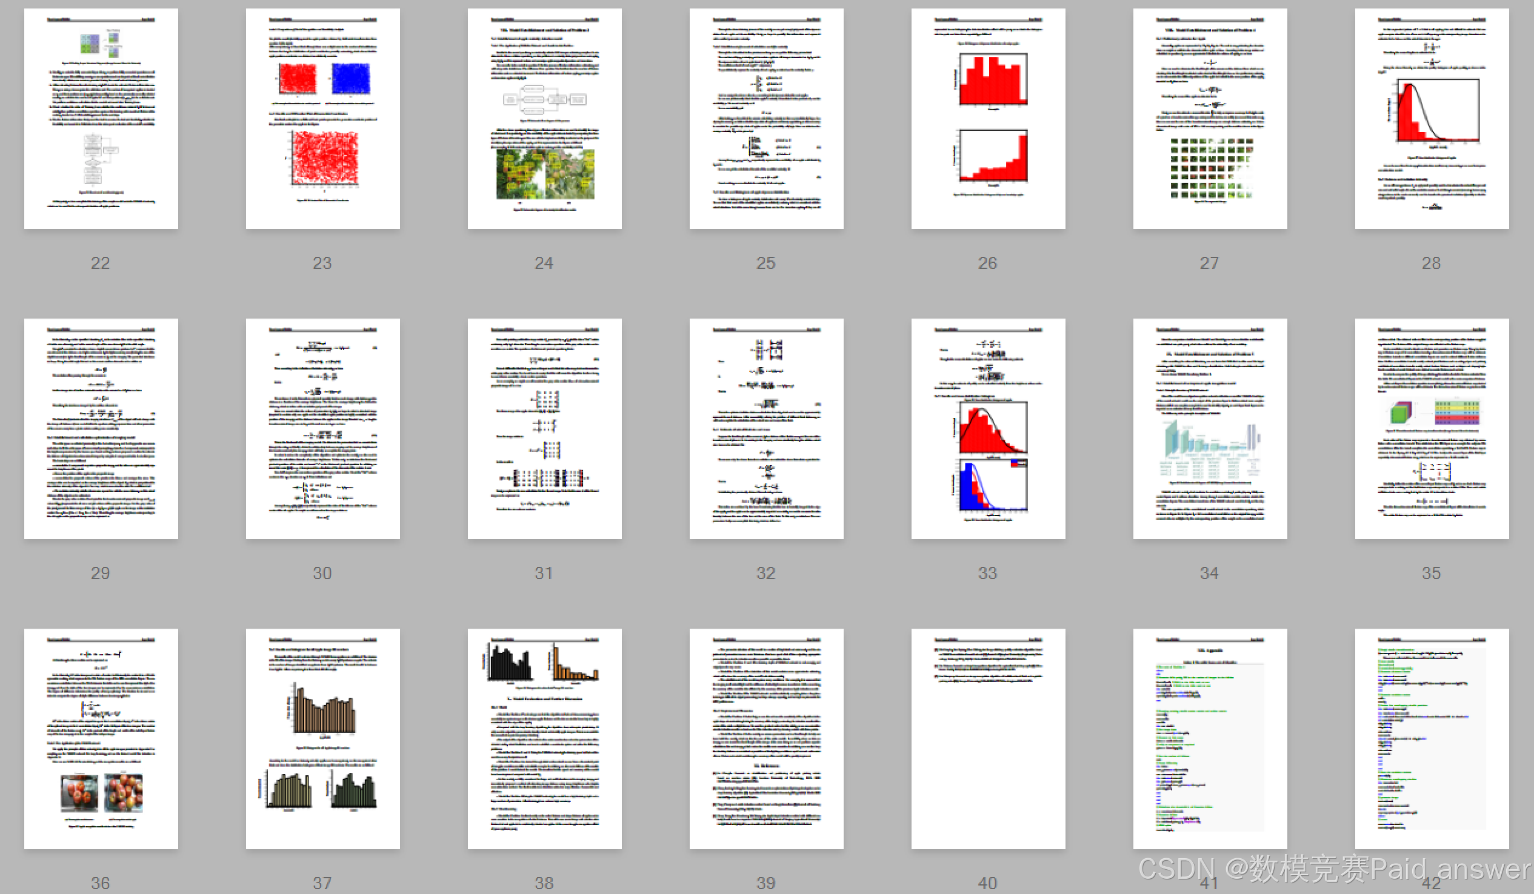Click page 25 thumbnail with equations

pyautogui.click(x=765, y=119)
